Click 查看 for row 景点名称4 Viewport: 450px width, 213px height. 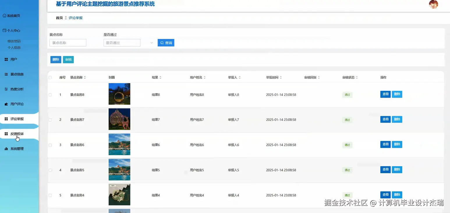385,195
